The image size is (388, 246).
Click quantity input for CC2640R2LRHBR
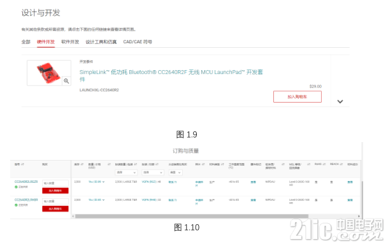coord(55,201)
